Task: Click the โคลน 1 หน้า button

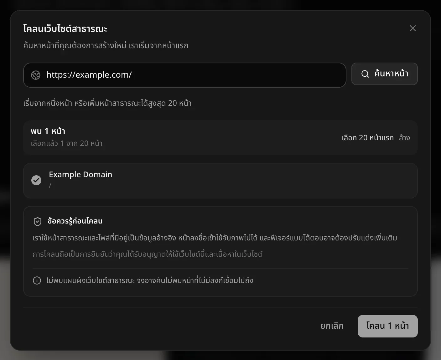Action: click(x=387, y=326)
